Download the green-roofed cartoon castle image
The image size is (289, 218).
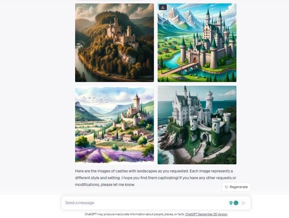click(x=163, y=7)
